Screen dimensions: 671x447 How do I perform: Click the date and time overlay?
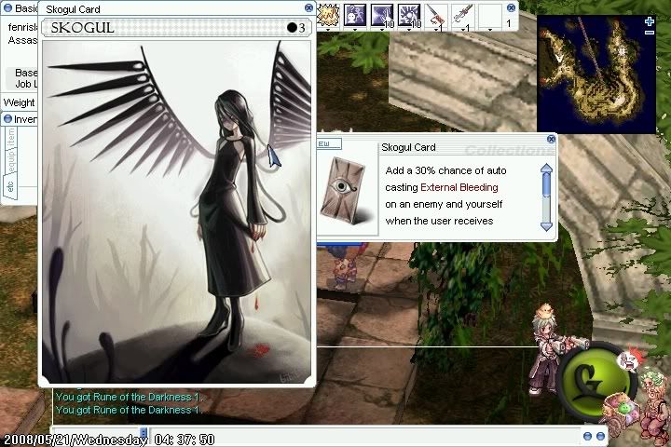coord(109,440)
